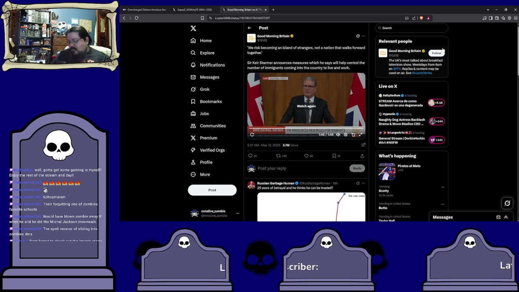Open the Pirates at Mets live card

click(x=412, y=172)
